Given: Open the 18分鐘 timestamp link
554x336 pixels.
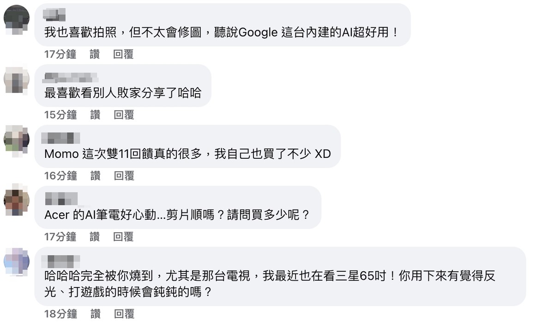Looking at the screenshot, I should tap(60, 314).
